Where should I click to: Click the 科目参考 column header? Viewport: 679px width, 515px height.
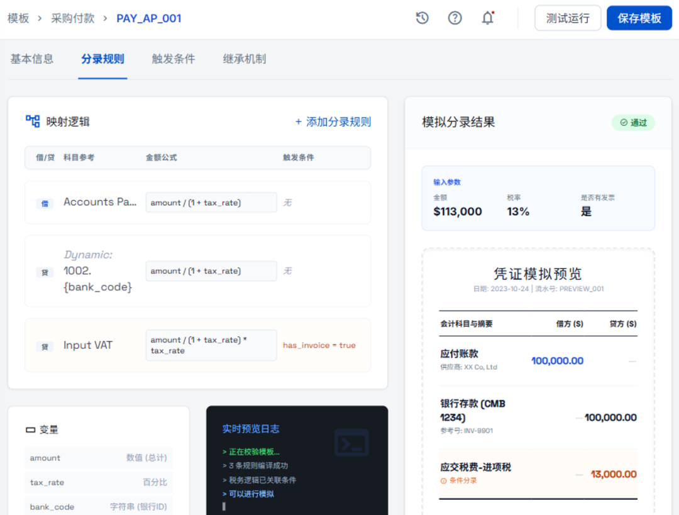[x=79, y=158]
